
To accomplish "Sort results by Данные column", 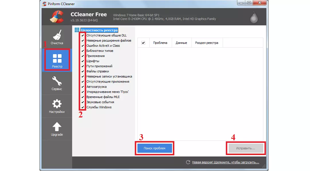I will coord(181,43).
